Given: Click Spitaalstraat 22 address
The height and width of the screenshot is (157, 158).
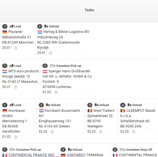Looking at the screenshot, I should tap(100, 116).
